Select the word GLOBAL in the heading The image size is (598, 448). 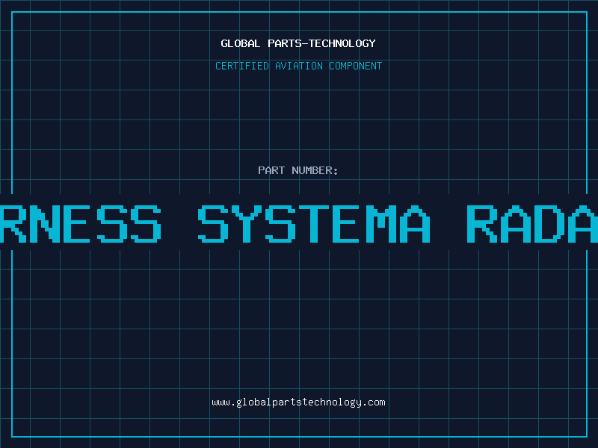(x=241, y=43)
